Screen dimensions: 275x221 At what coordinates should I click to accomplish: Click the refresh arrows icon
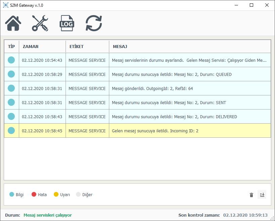pos(93,24)
